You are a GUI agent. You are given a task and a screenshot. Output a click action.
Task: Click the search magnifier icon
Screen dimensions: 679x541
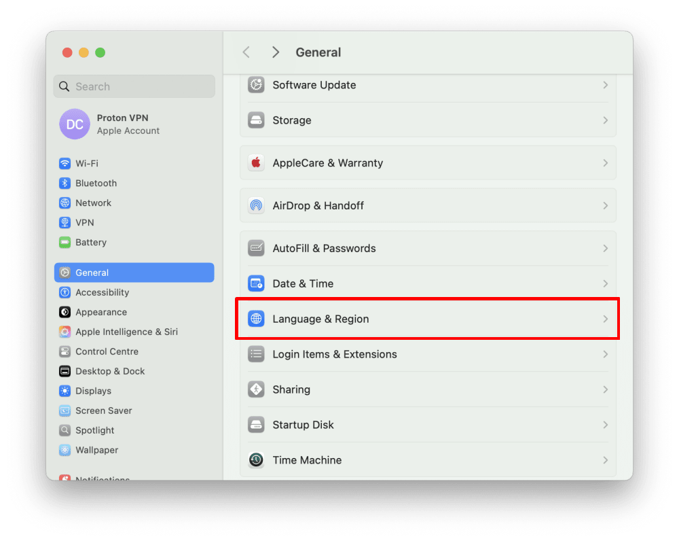pos(65,86)
